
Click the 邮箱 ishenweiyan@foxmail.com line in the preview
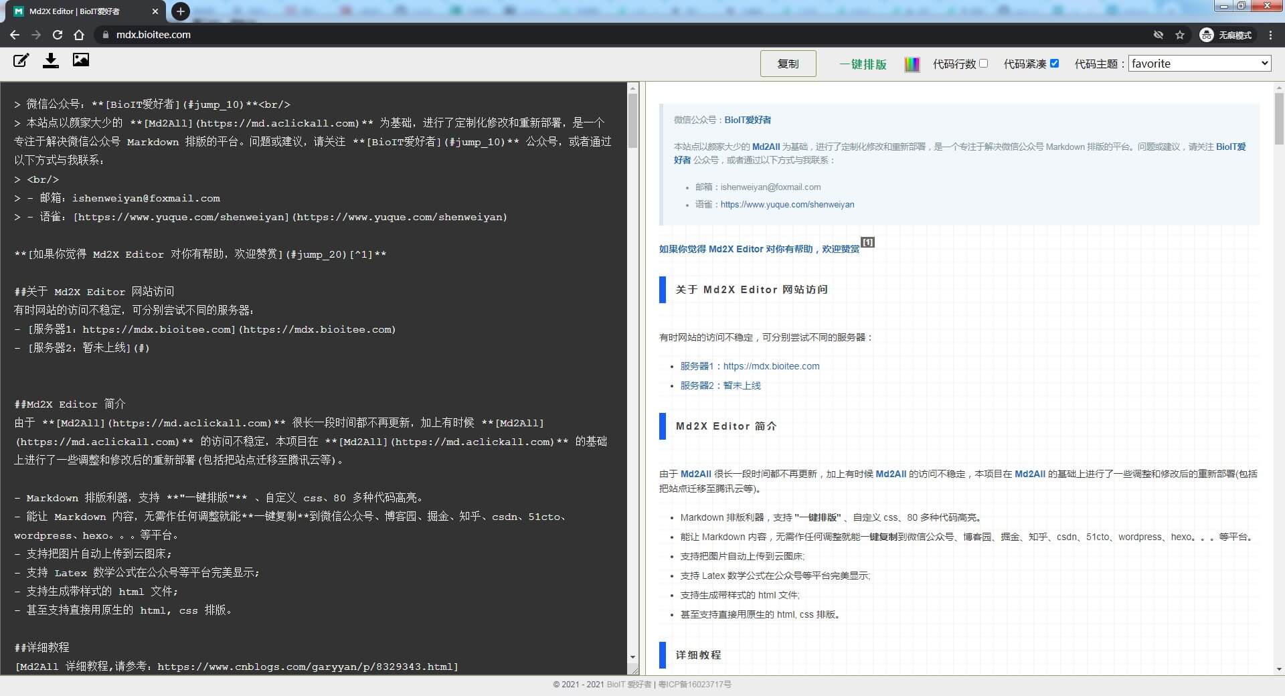tap(758, 187)
